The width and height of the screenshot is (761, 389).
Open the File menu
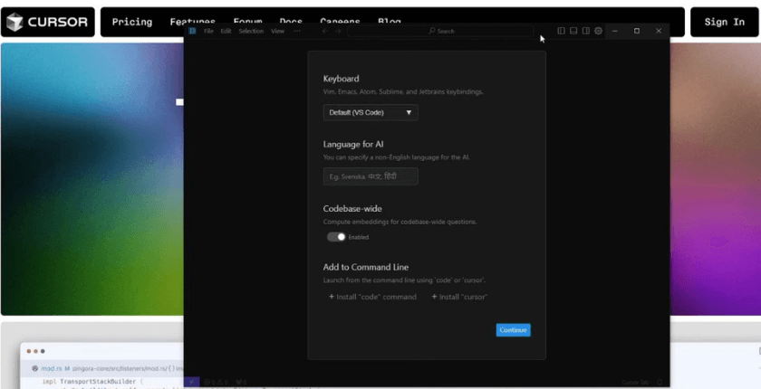(208, 31)
